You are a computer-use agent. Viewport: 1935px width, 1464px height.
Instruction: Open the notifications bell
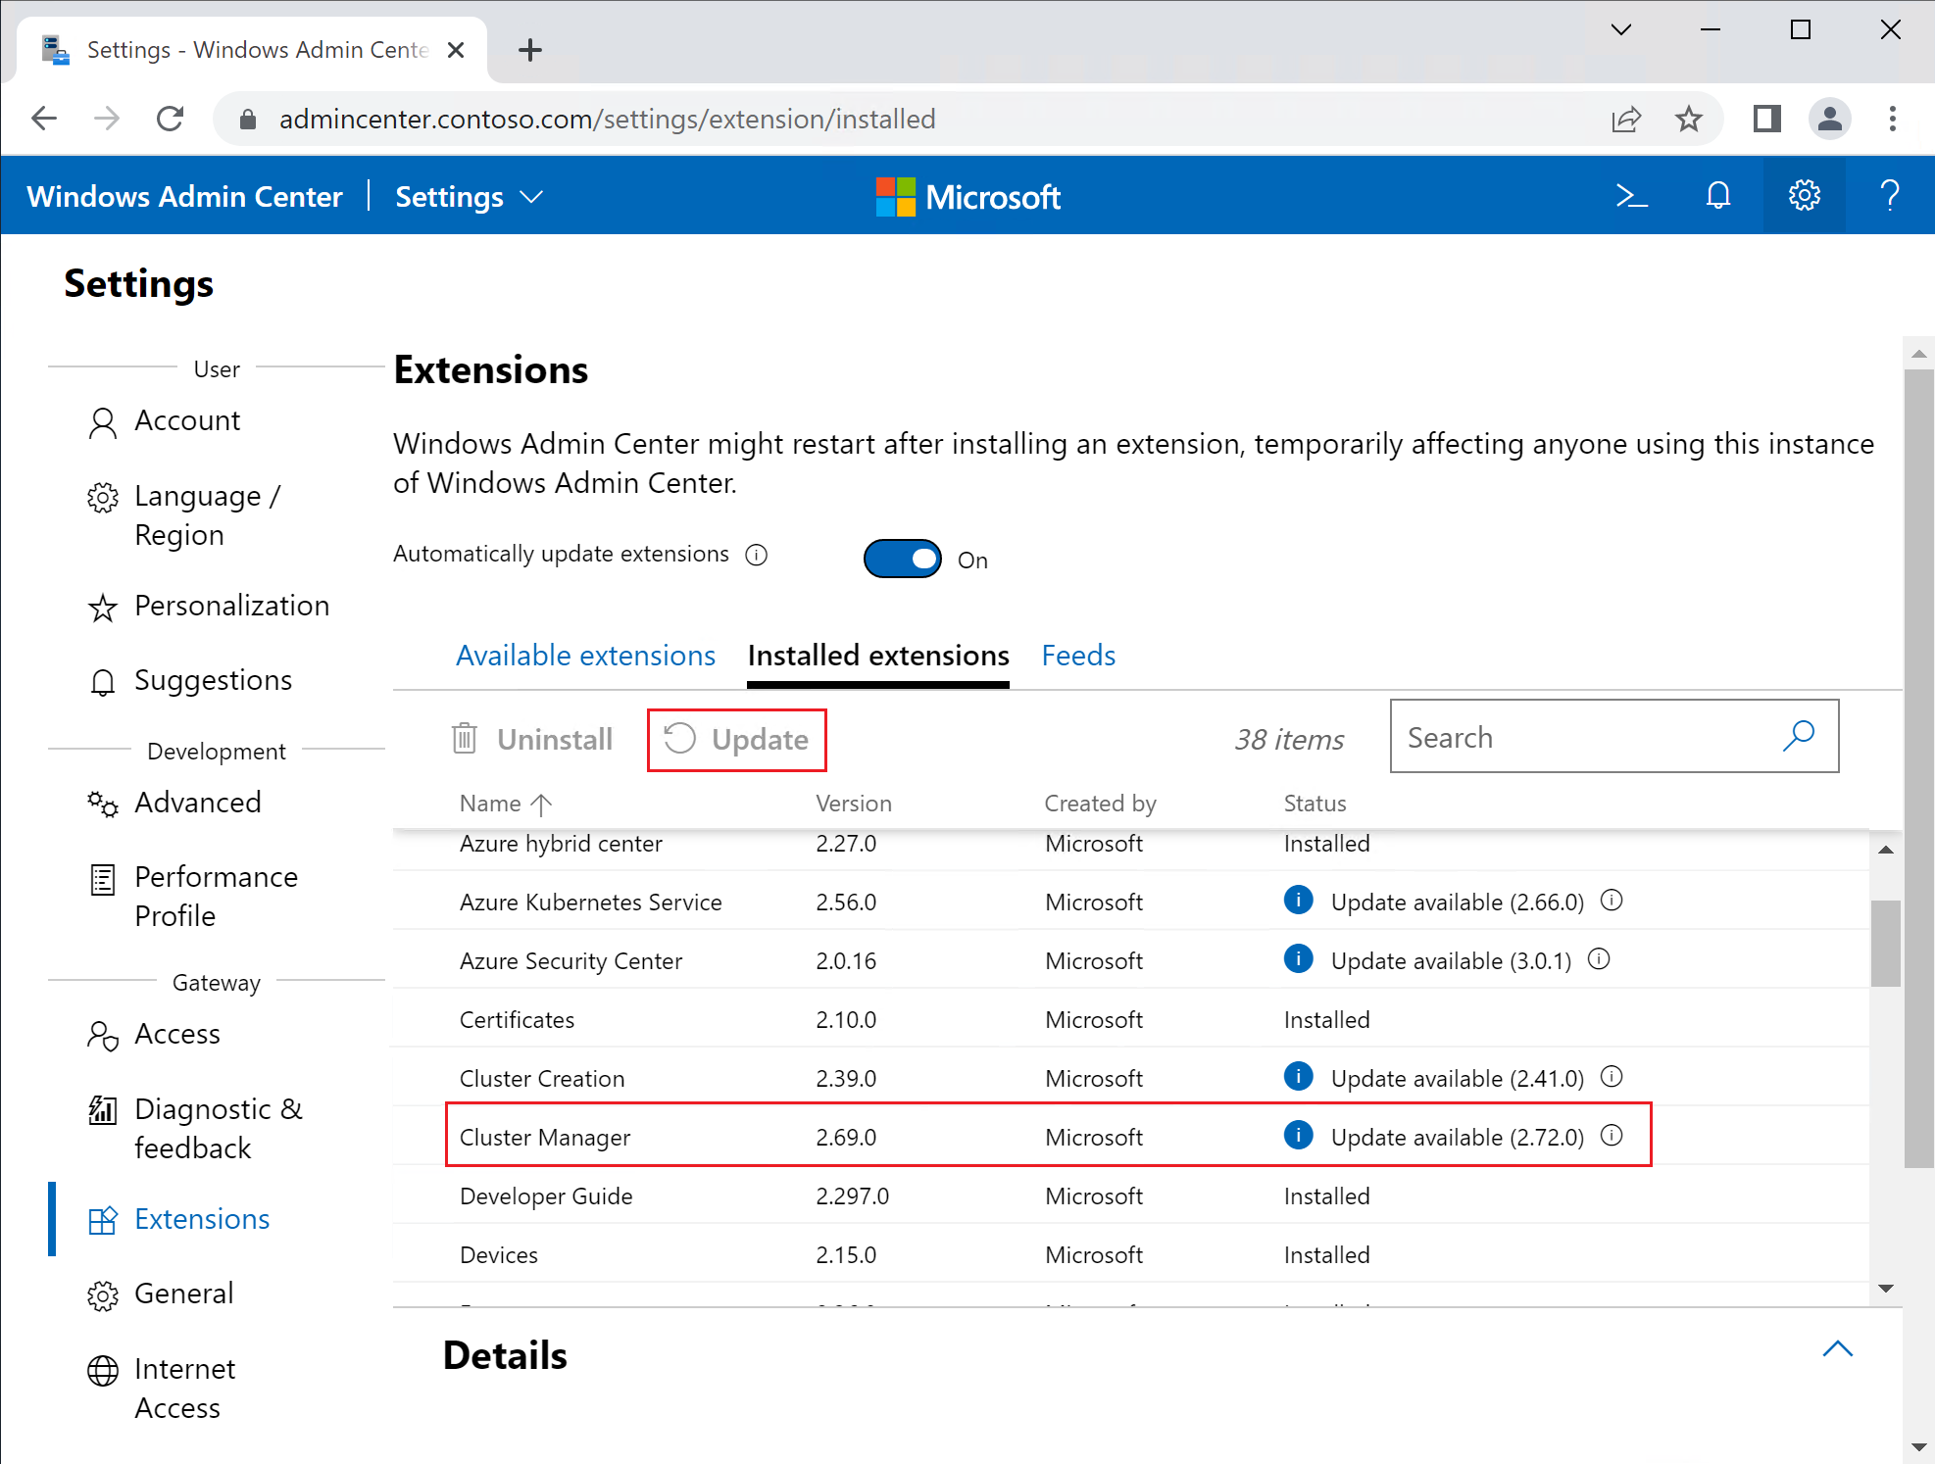[1717, 196]
